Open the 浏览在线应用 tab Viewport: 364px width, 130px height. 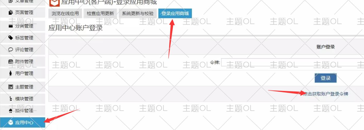(65, 13)
